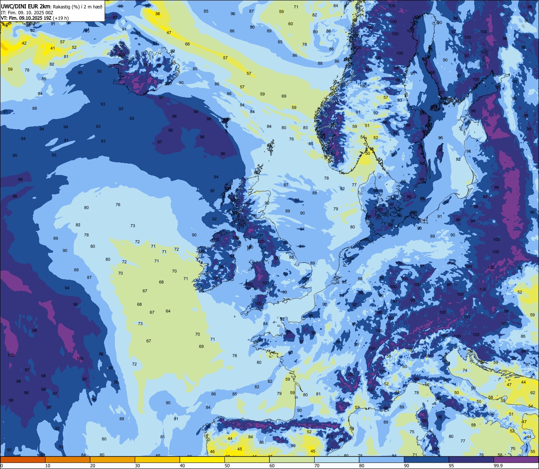Click the medium blue 80–90 legend swatch
The width and height of the screenshot is (539, 469).
[382, 460]
